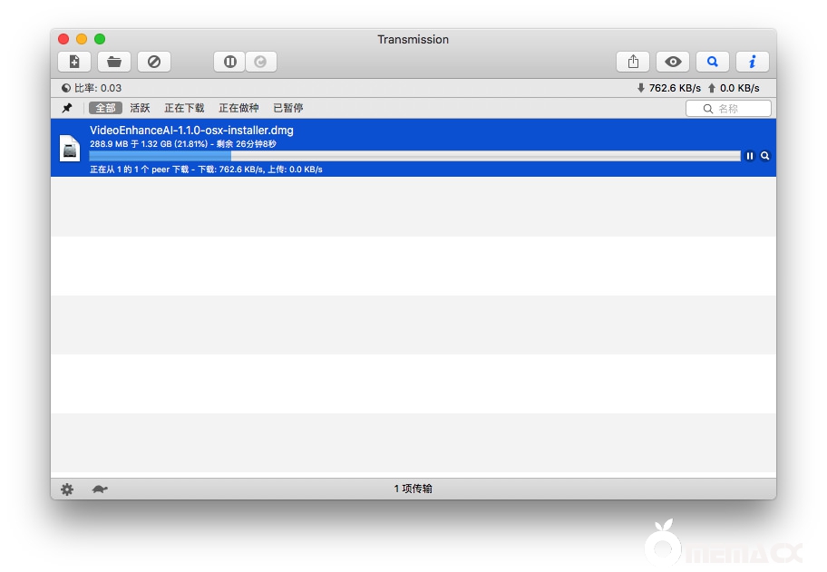Show only 已暂停 (Paused) transfers
The image size is (827, 572).
point(287,108)
